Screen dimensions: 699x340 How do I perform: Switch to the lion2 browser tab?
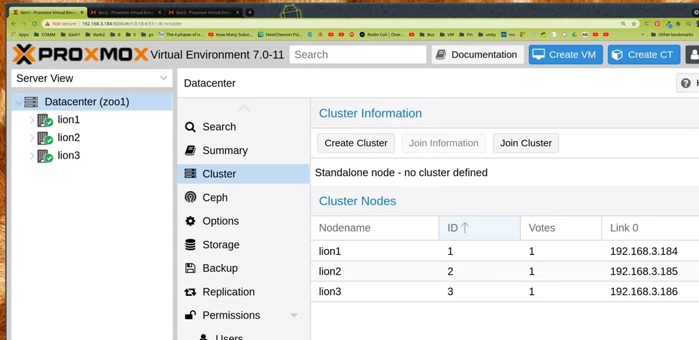point(124,12)
